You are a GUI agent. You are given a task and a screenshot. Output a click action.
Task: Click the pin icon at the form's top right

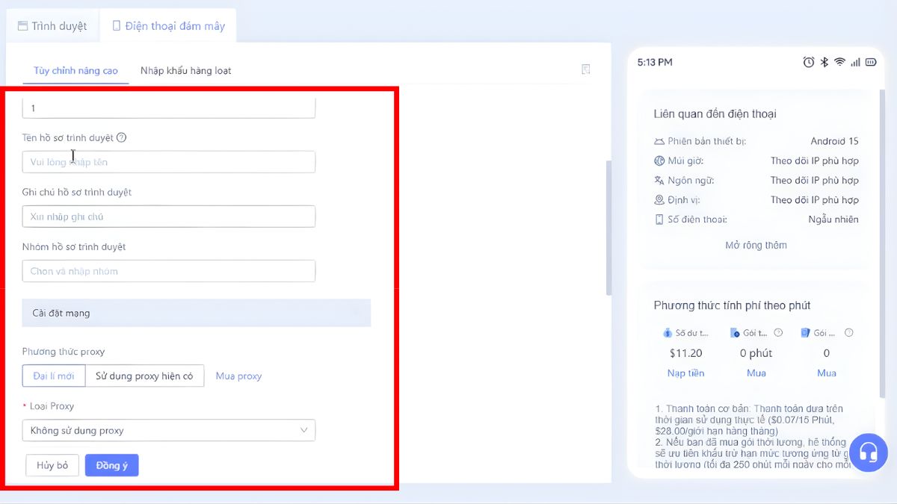[x=586, y=69]
